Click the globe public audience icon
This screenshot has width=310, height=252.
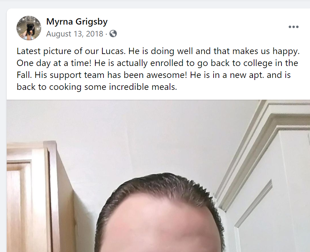113,34
